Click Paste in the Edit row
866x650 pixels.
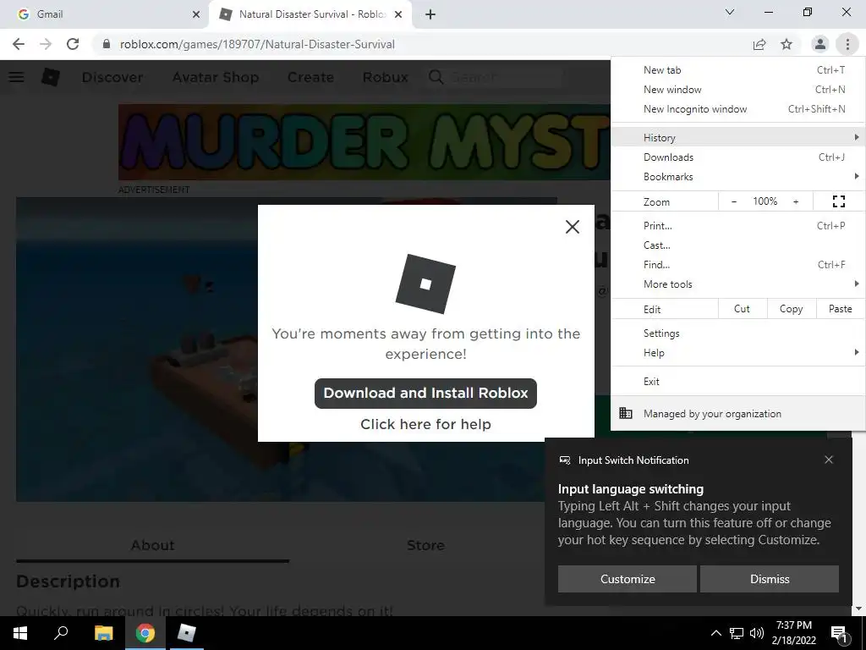(x=841, y=309)
